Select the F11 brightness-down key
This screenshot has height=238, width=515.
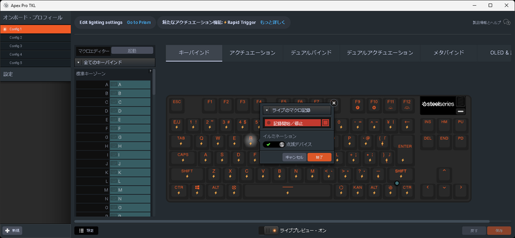pos(391,105)
